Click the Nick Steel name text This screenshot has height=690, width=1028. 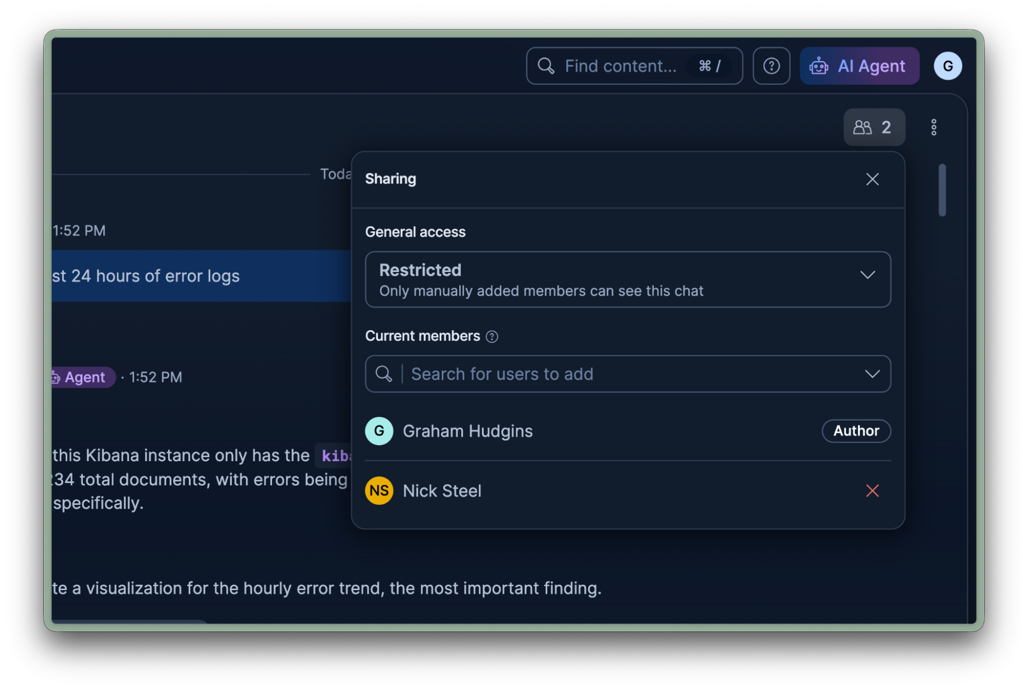[x=442, y=491]
